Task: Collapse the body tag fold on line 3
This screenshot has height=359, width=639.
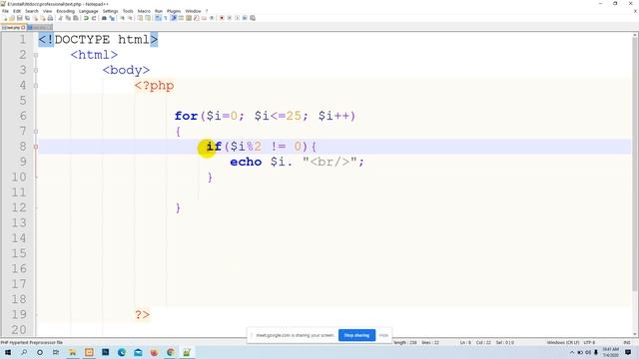Action: click(36, 71)
